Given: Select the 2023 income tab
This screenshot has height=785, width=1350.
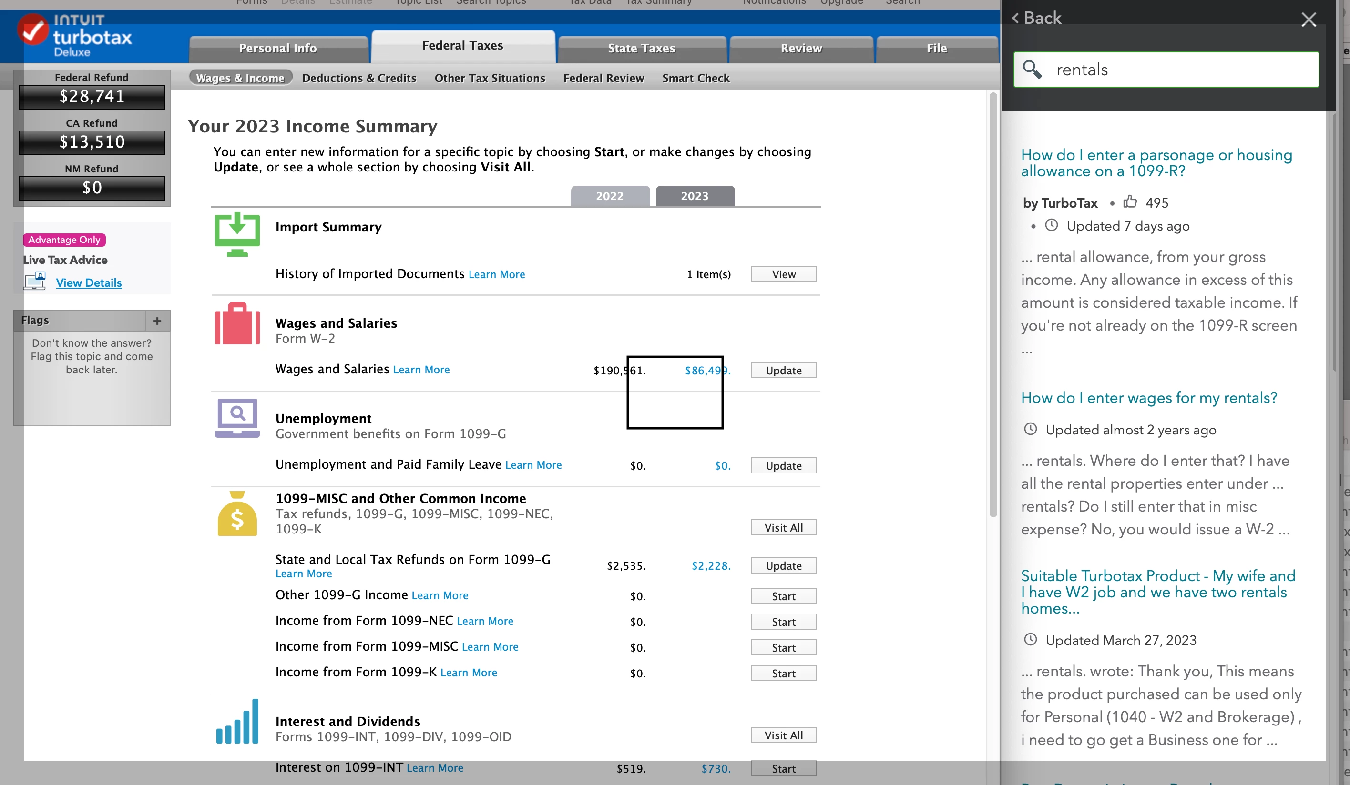Looking at the screenshot, I should [x=694, y=196].
